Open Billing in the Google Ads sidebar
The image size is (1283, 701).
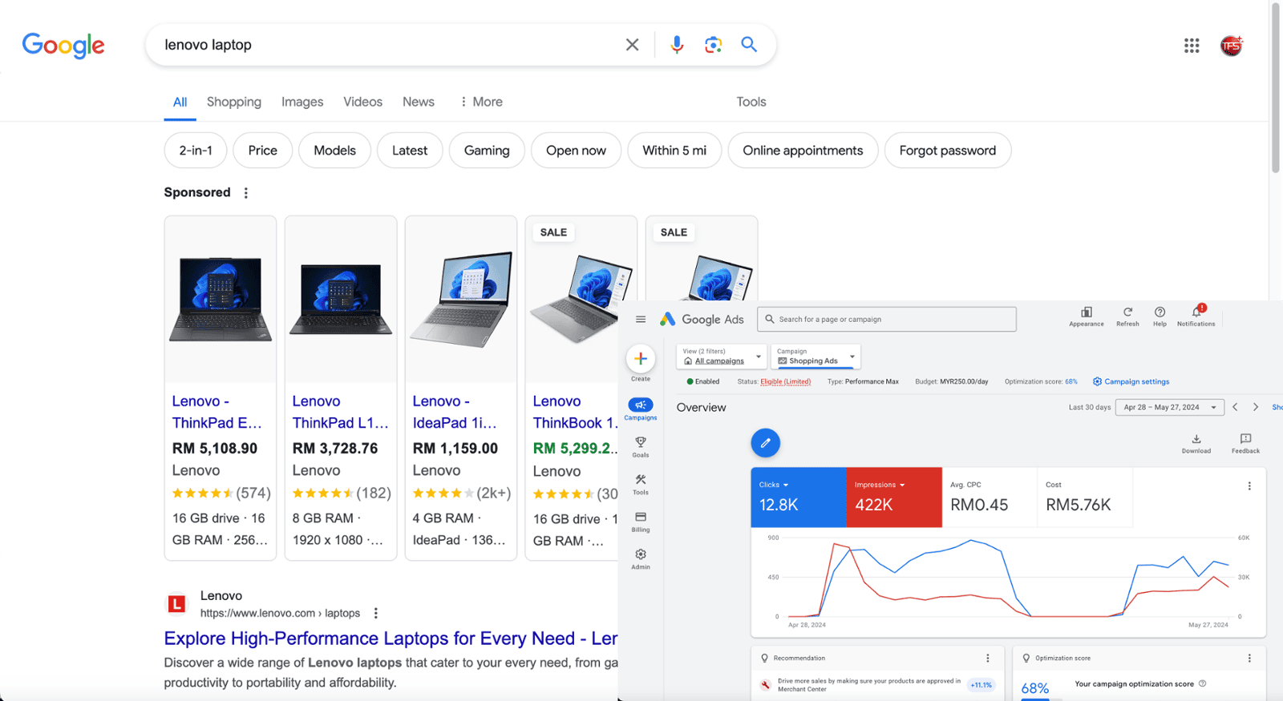[641, 522]
